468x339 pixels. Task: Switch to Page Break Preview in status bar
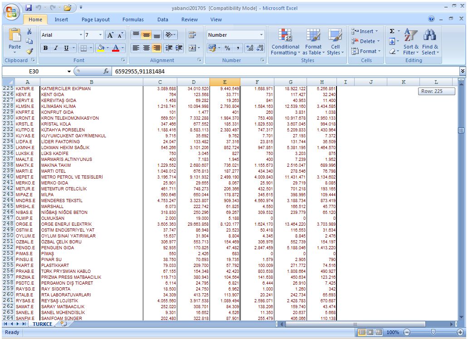click(x=379, y=332)
